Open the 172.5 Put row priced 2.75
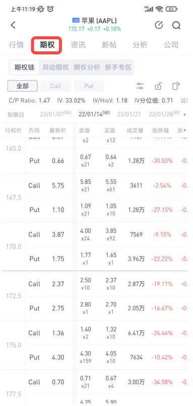 point(106,308)
